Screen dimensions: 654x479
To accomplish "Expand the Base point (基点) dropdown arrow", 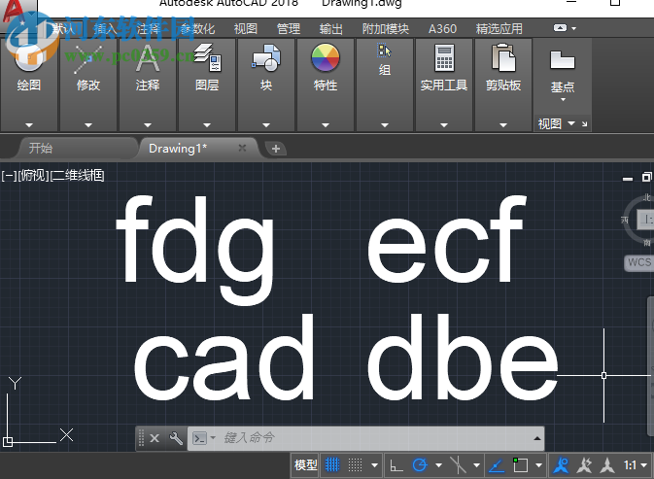I will point(563,100).
